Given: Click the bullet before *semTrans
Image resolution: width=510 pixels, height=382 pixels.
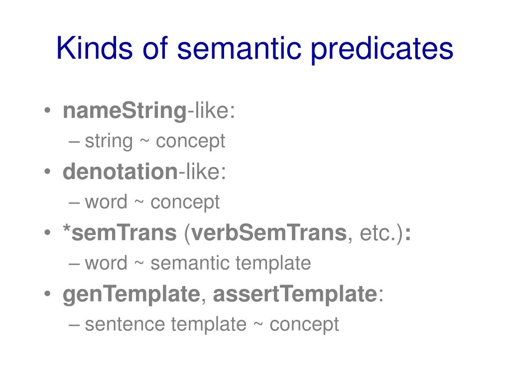Looking at the screenshot, I should tap(47, 233).
